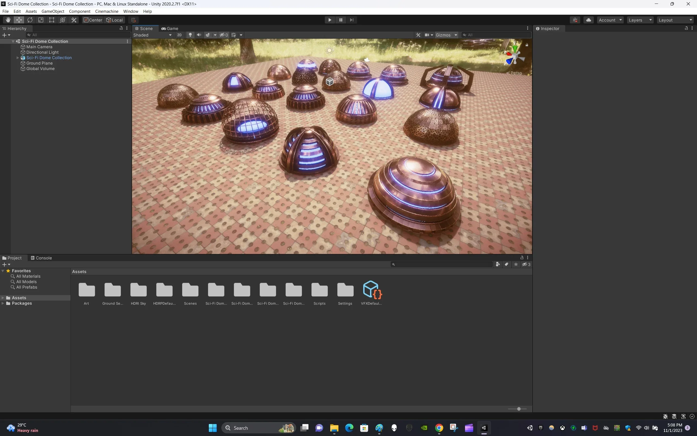Toggle grid snapping icon in toolbar
697x436 pixels.
[133, 20]
